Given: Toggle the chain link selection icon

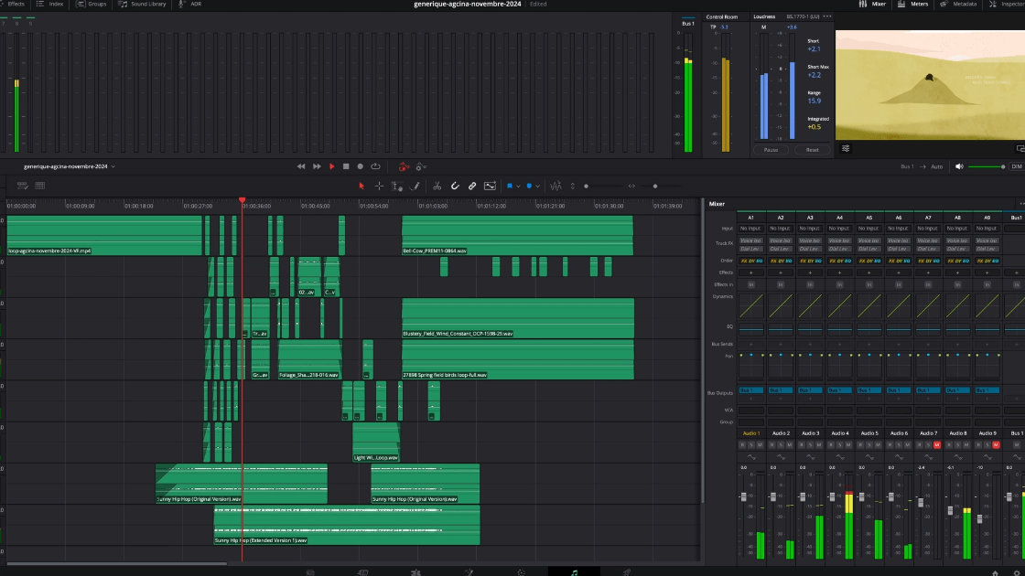Looking at the screenshot, I should point(472,187).
